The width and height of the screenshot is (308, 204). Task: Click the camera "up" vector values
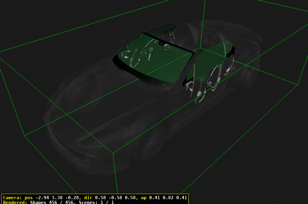tap(168, 198)
